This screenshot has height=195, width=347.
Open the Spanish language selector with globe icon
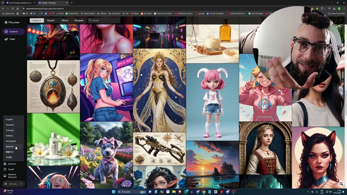[10, 164]
